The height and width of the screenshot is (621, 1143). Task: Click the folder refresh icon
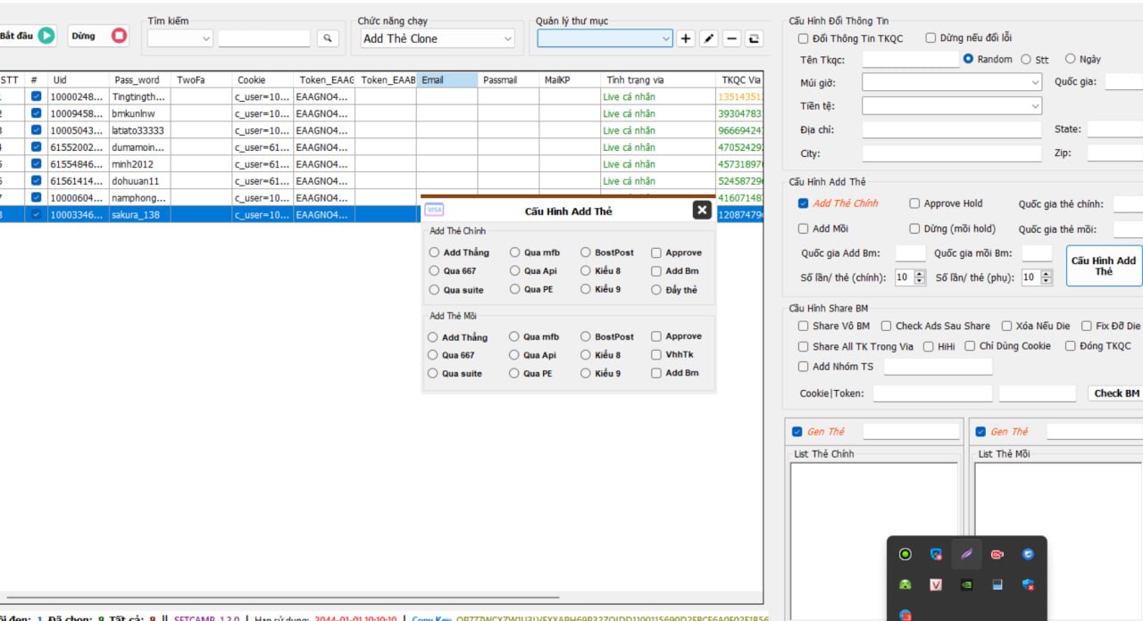point(755,38)
